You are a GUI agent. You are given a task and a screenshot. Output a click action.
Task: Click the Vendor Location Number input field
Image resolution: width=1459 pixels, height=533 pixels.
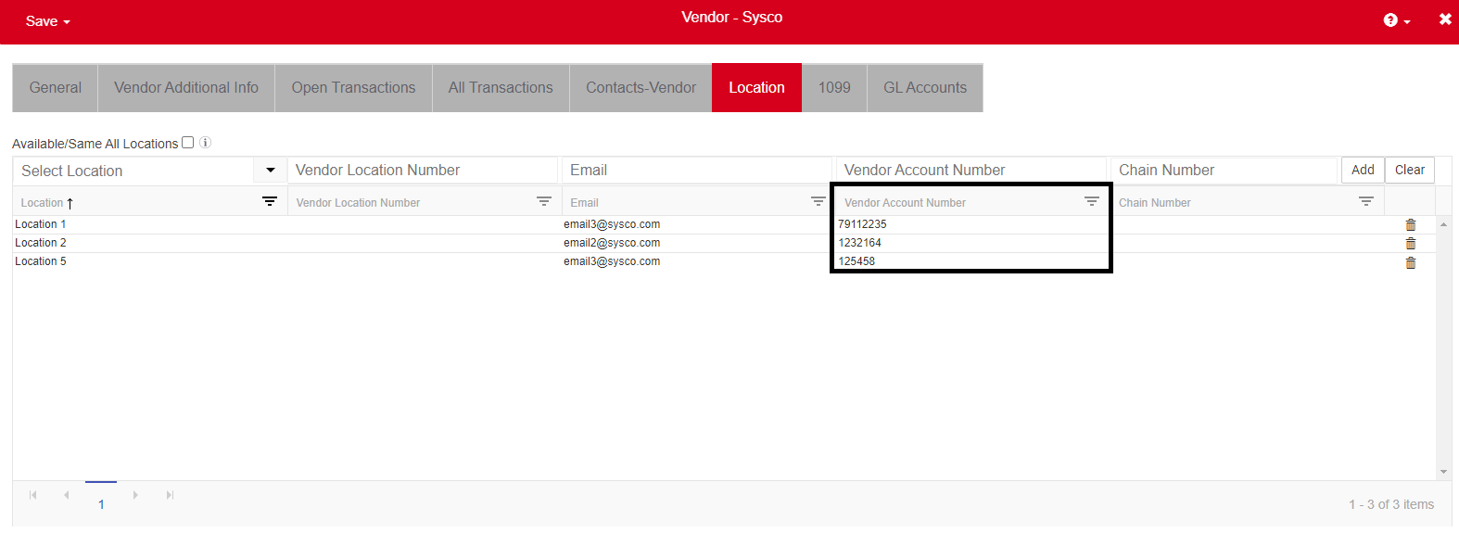pos(423,171)
